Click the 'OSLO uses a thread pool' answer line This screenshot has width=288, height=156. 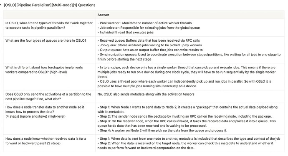coord(184,84)
